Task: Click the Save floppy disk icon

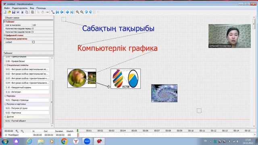Action: click(x=14, y=12)
